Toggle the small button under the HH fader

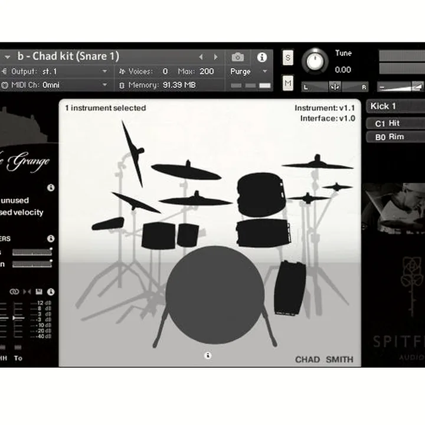point(2,347)
